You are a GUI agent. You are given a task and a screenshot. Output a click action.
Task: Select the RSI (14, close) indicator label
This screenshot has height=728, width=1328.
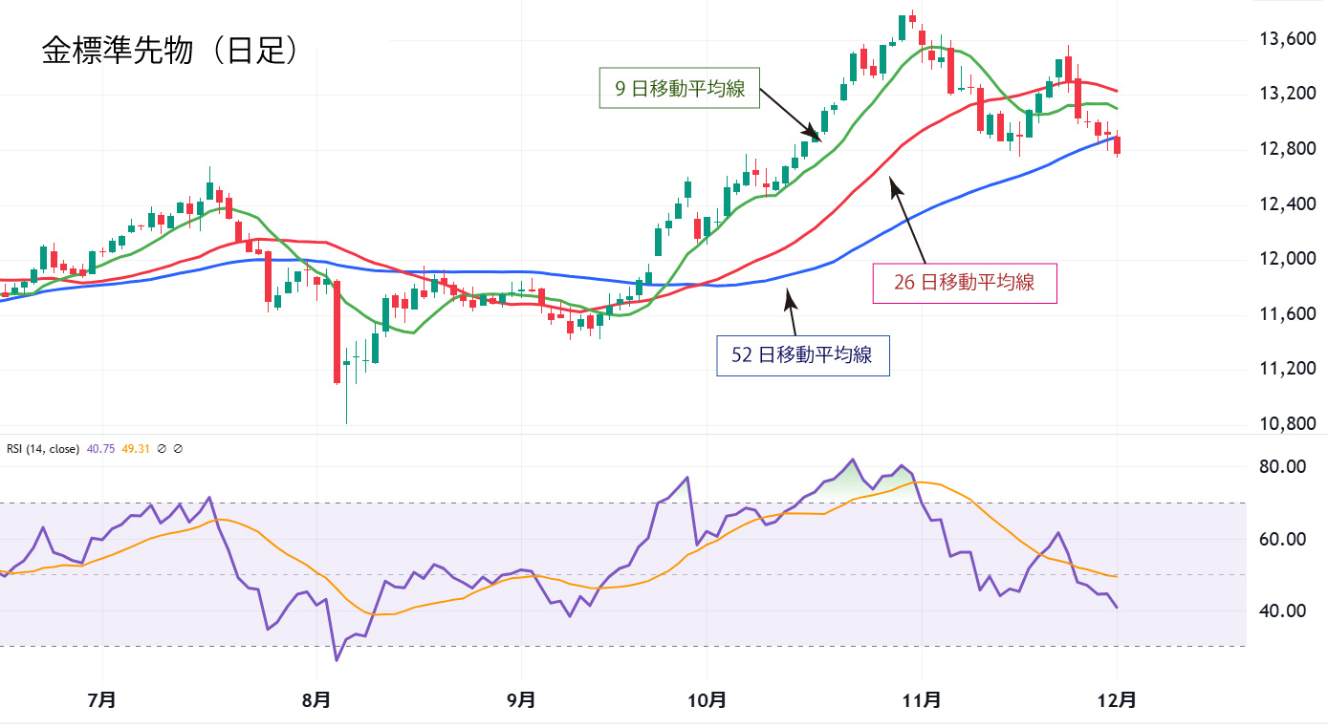(43, 448)
